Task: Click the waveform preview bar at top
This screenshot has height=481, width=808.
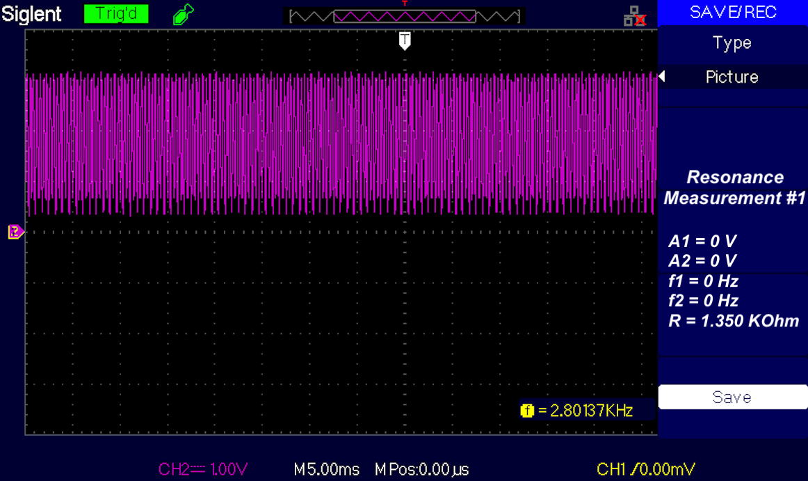Action: (404, 15)
